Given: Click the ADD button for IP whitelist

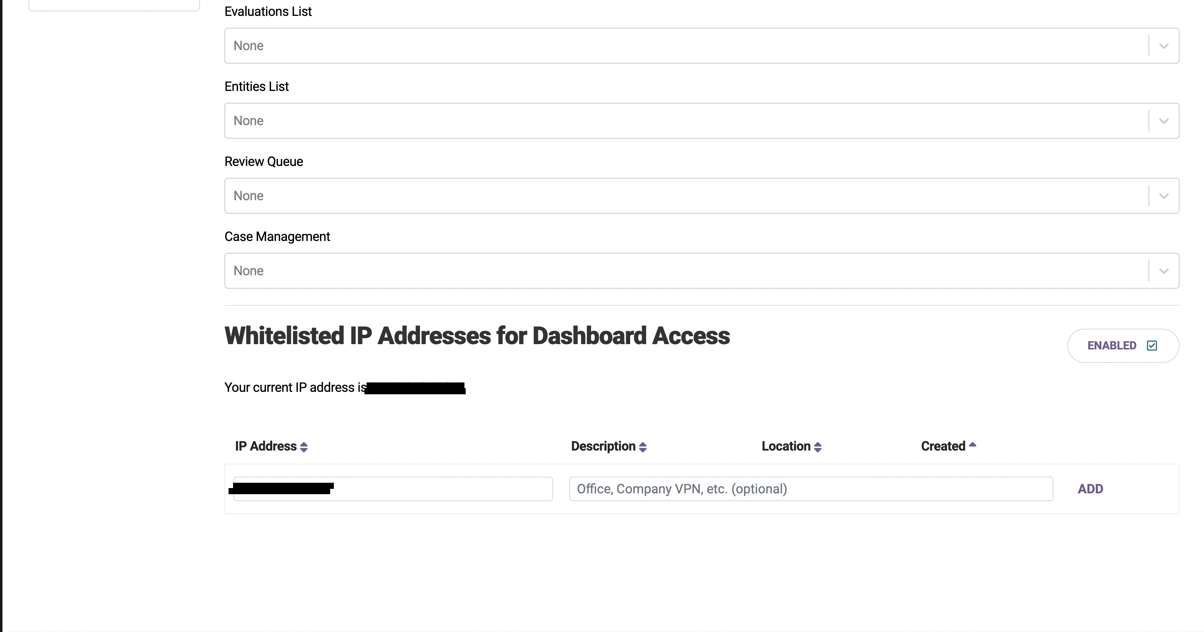Looking at the screenshot, I should click(x=1090, y=488).
